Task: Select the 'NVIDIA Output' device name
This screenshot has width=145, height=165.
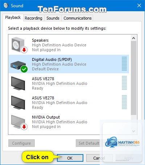Action: (x=46, y=117)
